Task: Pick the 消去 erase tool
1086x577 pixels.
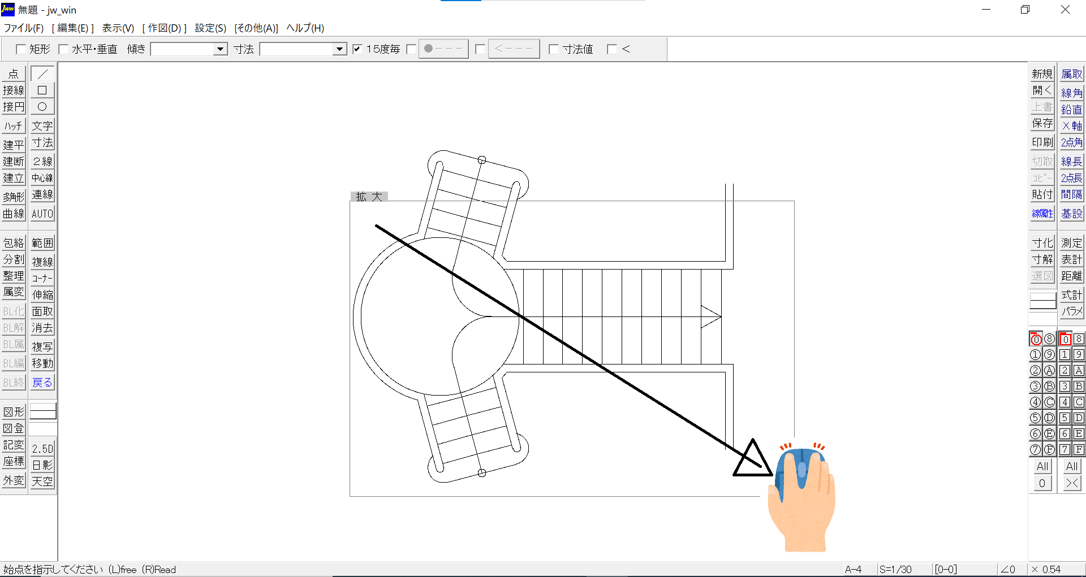Action: click(x=42, y=328)
